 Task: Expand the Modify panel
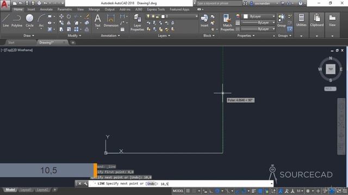coord(74,36)
